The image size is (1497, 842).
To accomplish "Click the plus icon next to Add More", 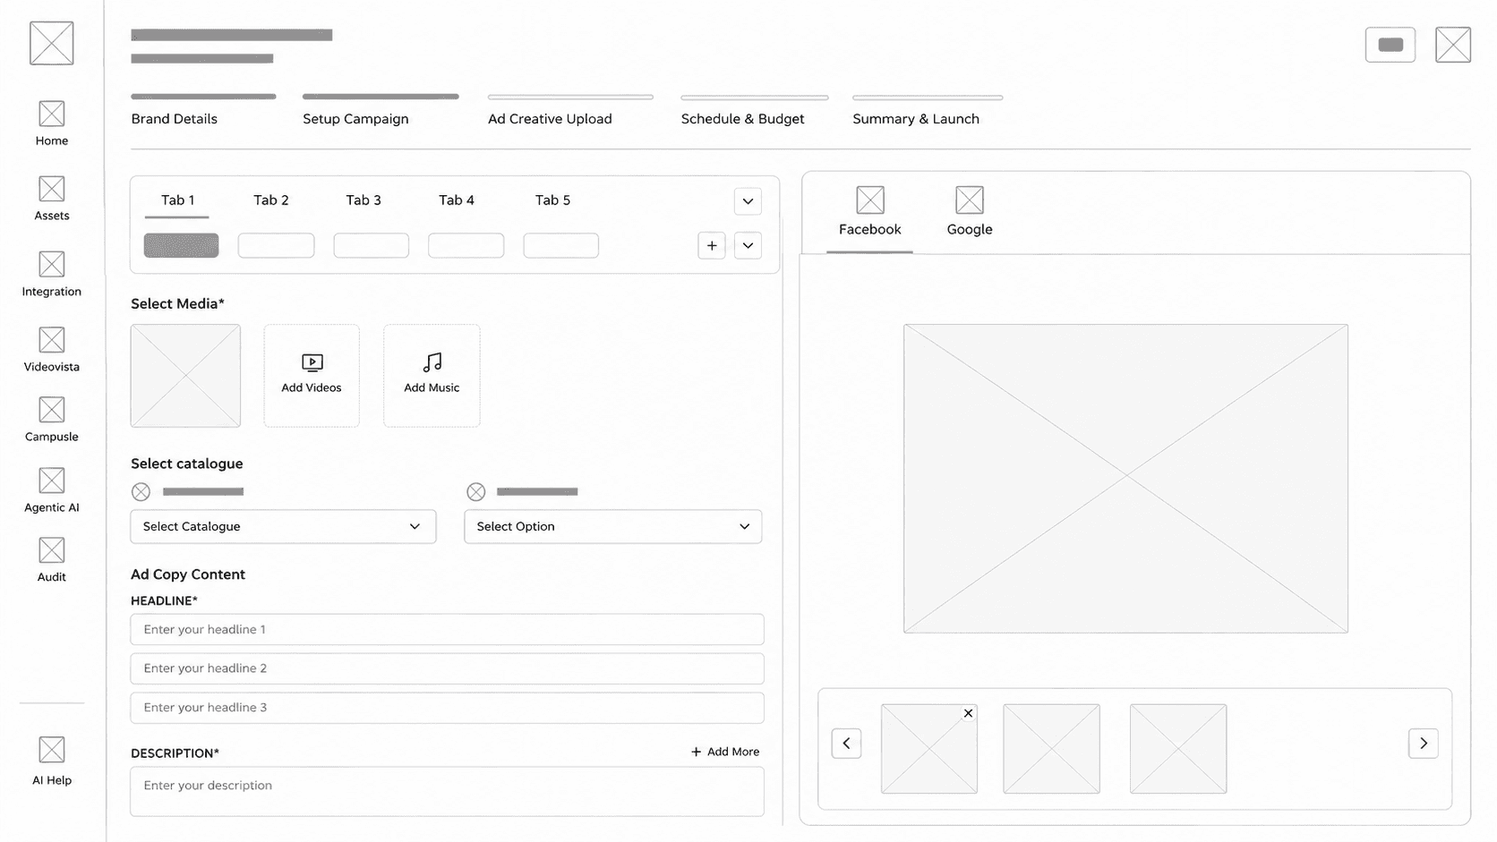I will (x=696, y=752).
